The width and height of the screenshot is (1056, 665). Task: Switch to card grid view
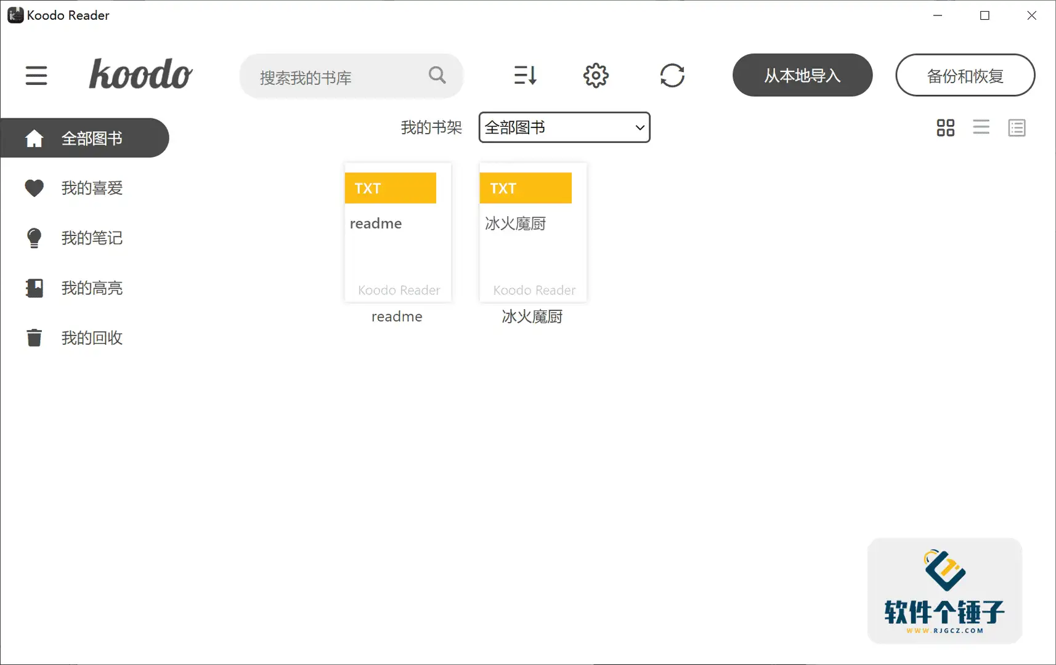(x=945, y=127)
